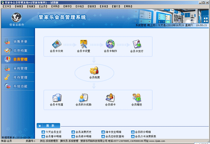Open the 档案 menu
The width and height of the screenshot is (210, 144).
tap(31, 6)
